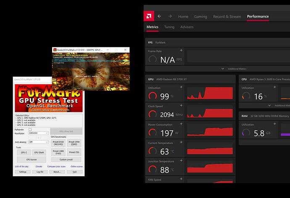Screen dimensions: 290x198
Task: Click the plus icon for RAM Utilization
Action: click(x=274, y=124)
